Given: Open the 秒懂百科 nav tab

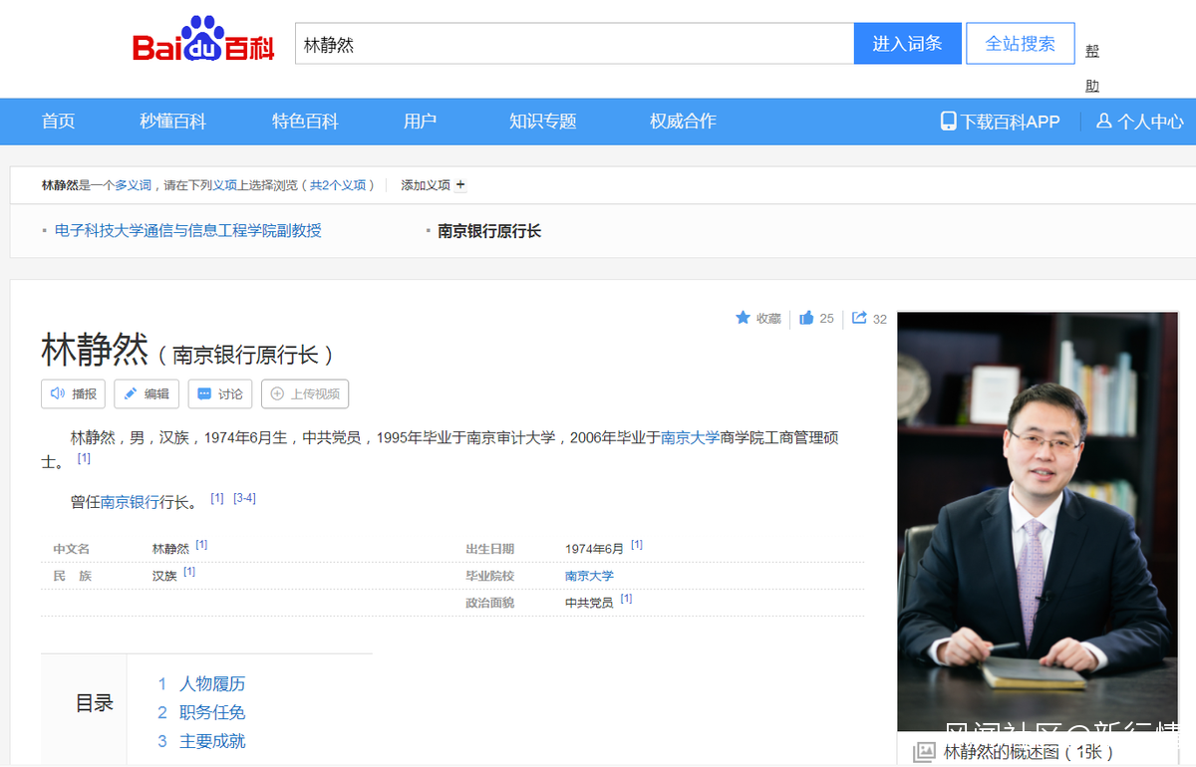Looking at the screenshot, I should 173,121.
